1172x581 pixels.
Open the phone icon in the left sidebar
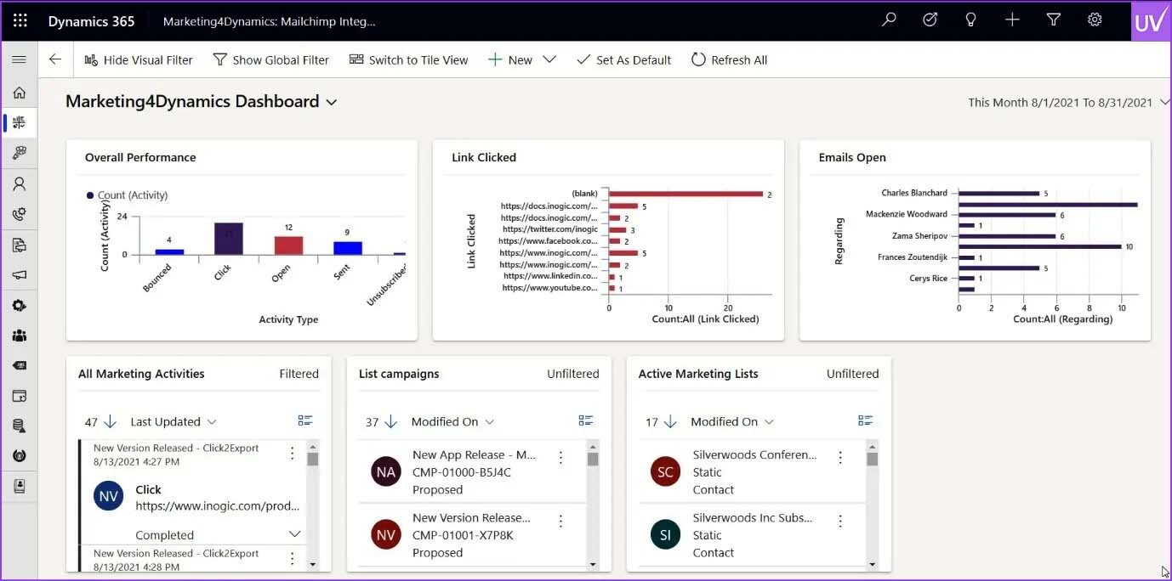(19, 214)
